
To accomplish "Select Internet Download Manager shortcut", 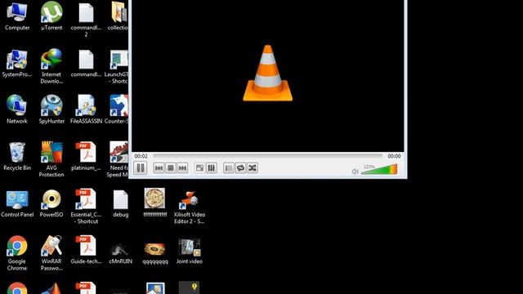I will pos(51,66).
